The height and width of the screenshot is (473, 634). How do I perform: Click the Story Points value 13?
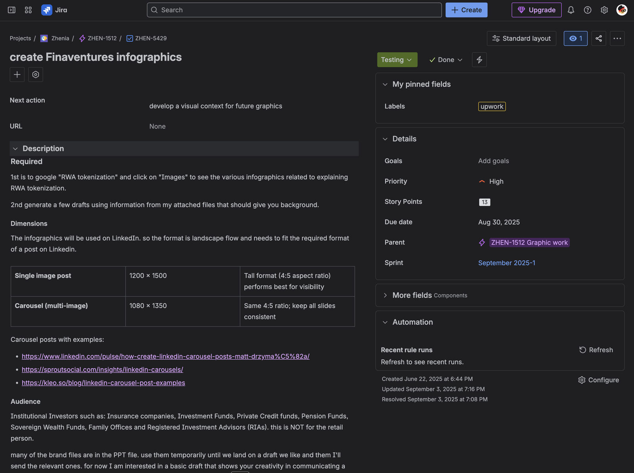484,202
